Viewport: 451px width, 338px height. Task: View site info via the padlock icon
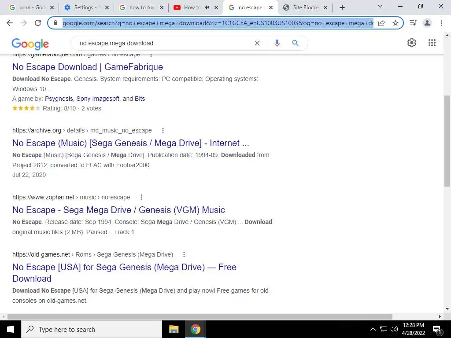(56, 23)
